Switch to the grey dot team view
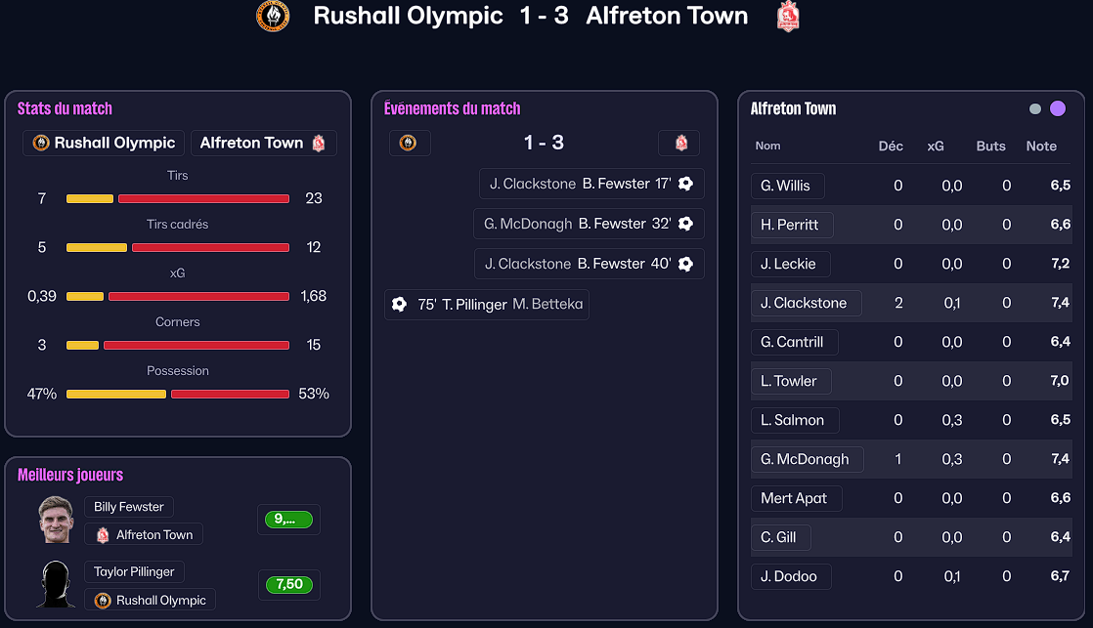 [1035, 109]
